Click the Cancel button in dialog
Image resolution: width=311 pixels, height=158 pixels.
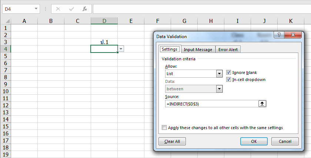pyautogui.click(x=285, y=141)
